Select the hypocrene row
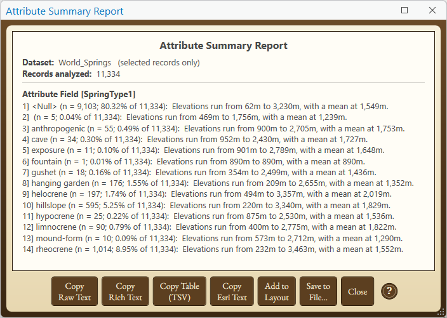The image size is (447, 318). pos(208,216)
